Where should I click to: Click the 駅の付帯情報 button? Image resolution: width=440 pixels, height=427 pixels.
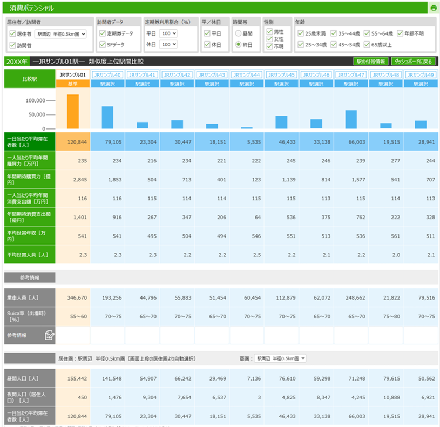pos(371,62)
